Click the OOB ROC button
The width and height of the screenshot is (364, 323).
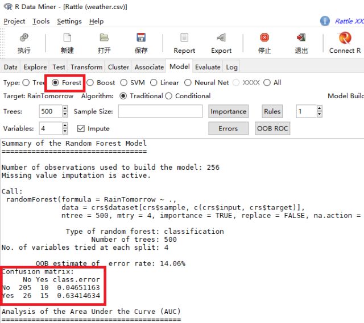(272, 129)
